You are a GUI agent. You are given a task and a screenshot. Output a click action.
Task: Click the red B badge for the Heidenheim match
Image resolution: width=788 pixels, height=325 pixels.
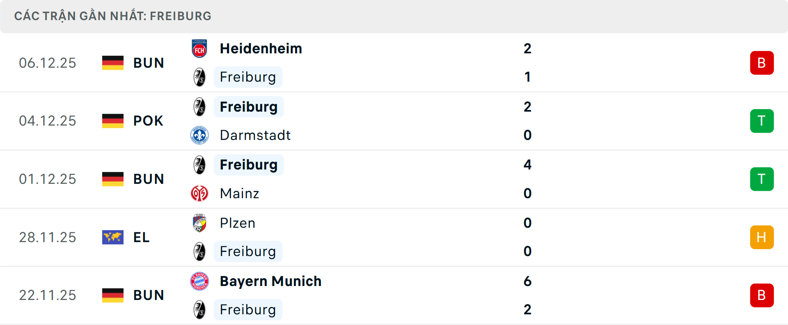click(x=762, y=62)
